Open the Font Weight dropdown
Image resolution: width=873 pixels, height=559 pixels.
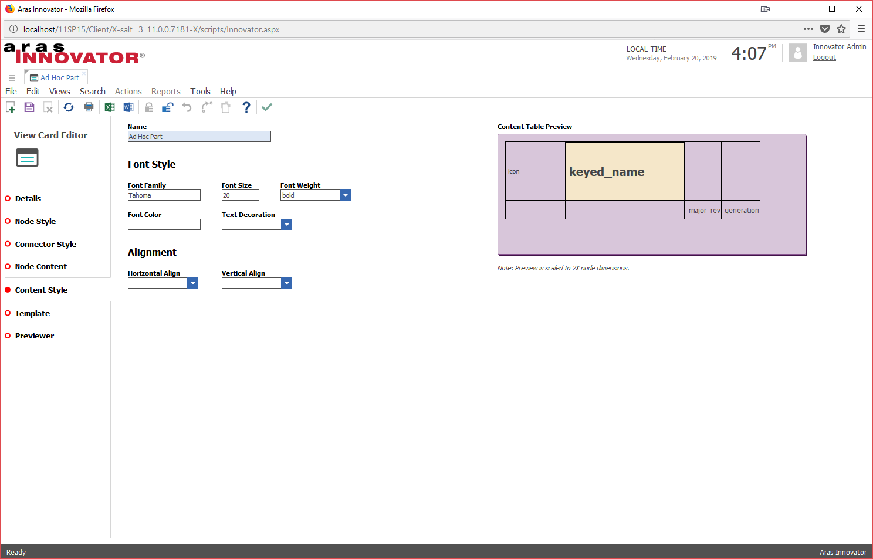(x=346, y=195)
